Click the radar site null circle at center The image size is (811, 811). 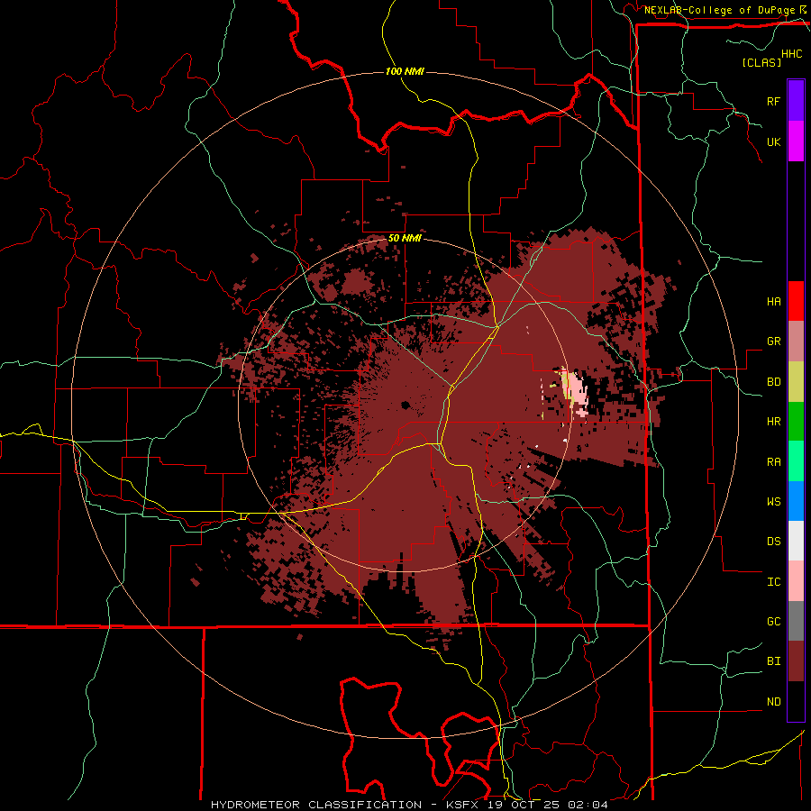405,405
